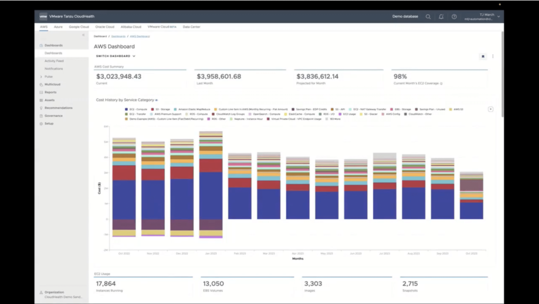Open the notifications bell icon

[x=441, y=17]
